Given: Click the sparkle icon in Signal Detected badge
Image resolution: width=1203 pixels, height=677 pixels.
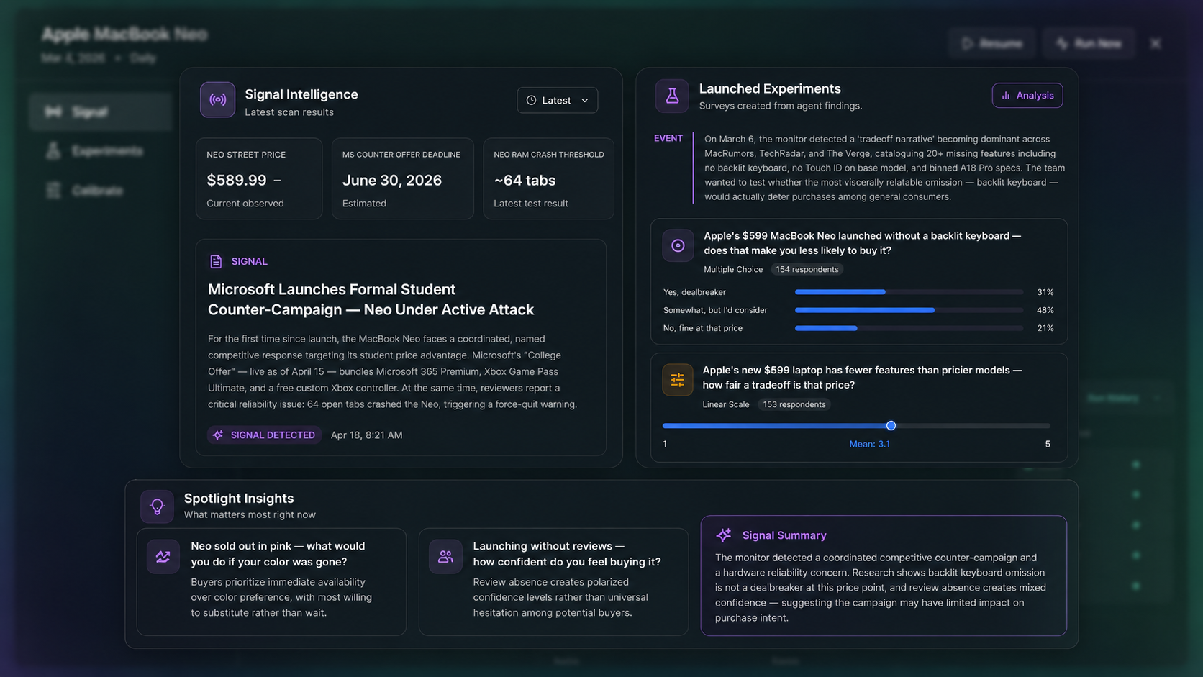Looking at the screenshot, I should 218,435.
